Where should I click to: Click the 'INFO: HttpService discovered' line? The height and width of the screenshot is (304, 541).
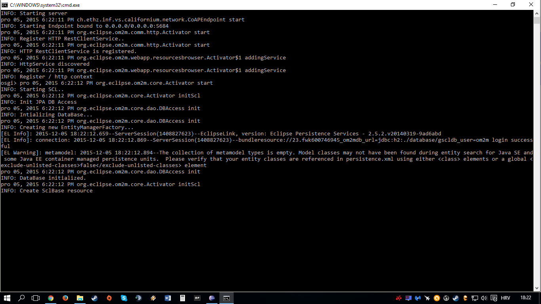click(x=45, y=64)
